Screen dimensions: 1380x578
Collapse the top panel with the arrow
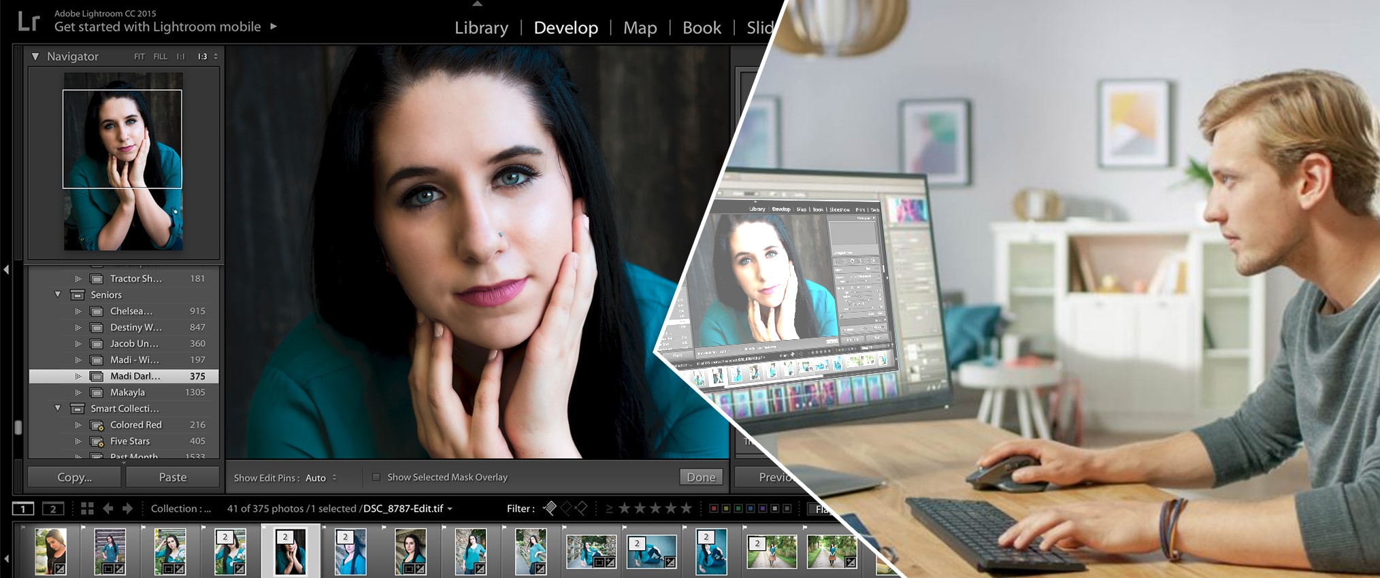point(478,3)
